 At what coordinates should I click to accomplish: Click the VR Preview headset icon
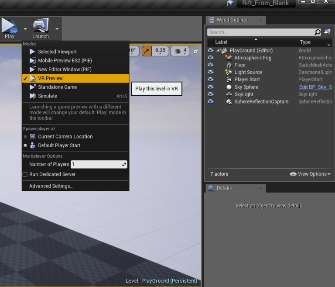pyautogui.click(x=33, y=78)
